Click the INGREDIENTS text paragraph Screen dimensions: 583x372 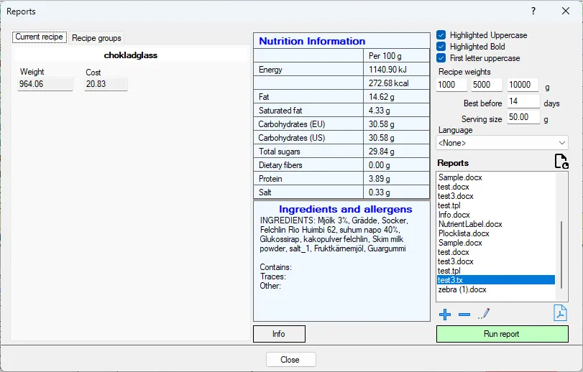pos(334,234)
